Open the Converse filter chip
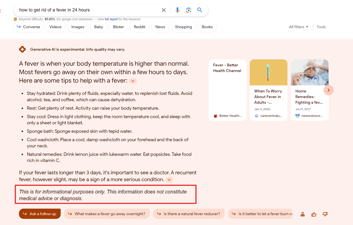 28,27
